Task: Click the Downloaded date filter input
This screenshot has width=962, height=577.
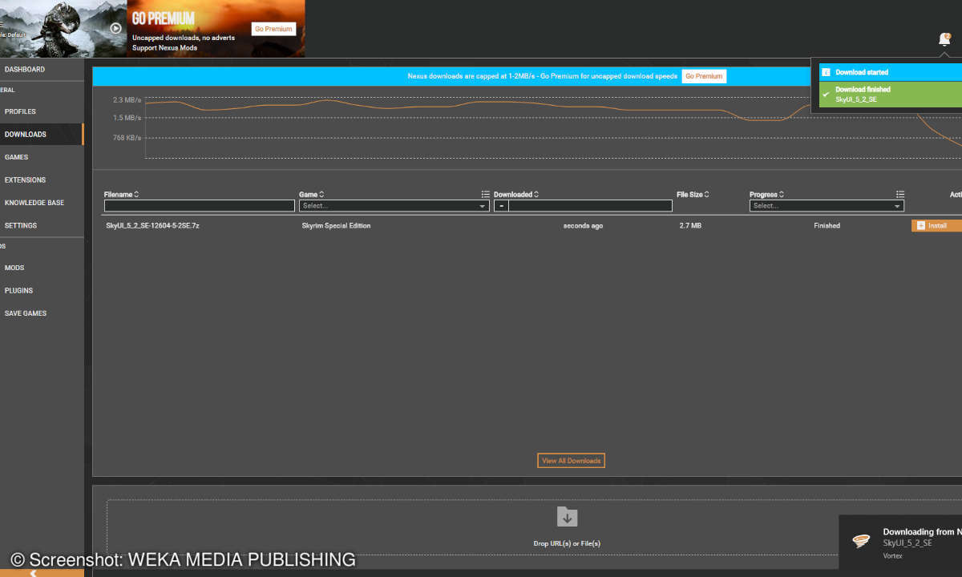Action: 590,206
